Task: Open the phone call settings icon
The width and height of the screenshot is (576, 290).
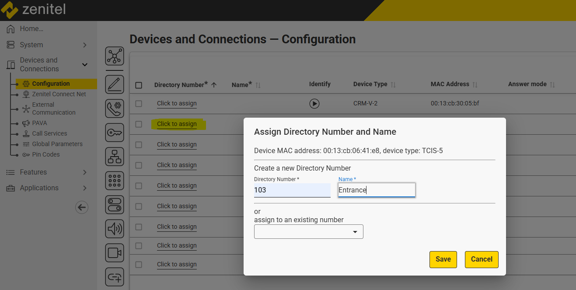Action: click(115, 108)
